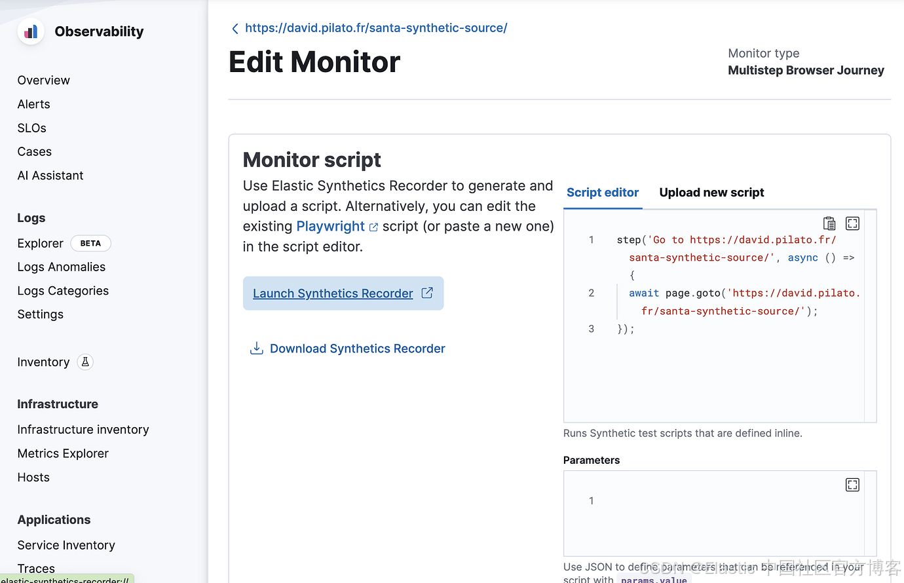Open Logs Settings
The width and height of the screenshot is (904, 583).
(x=41, y=314)
